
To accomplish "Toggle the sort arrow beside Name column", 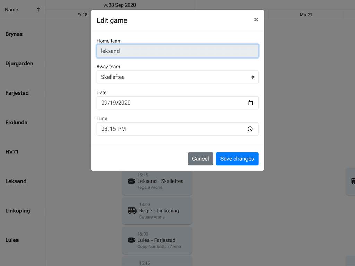I will [38, 10].
